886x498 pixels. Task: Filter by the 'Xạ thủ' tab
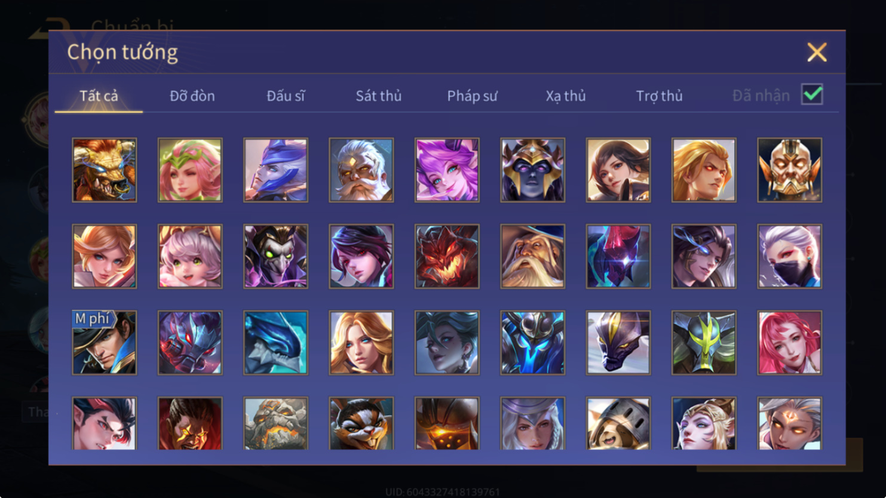click(x=566, y=96)
